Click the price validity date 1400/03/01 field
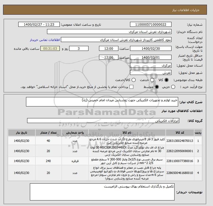The image size is (213, 206). point(151,57)
